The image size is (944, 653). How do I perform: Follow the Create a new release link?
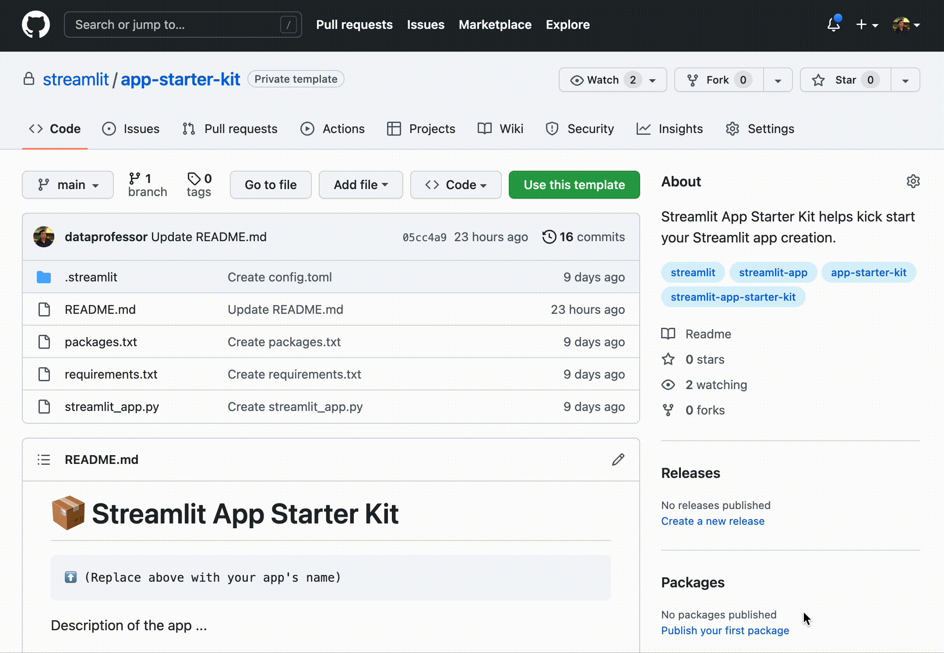point(713,521)
